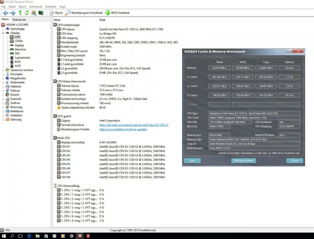Click the Memory Read 23794 MB/s field
314x239 pixels.
point(219,68)
